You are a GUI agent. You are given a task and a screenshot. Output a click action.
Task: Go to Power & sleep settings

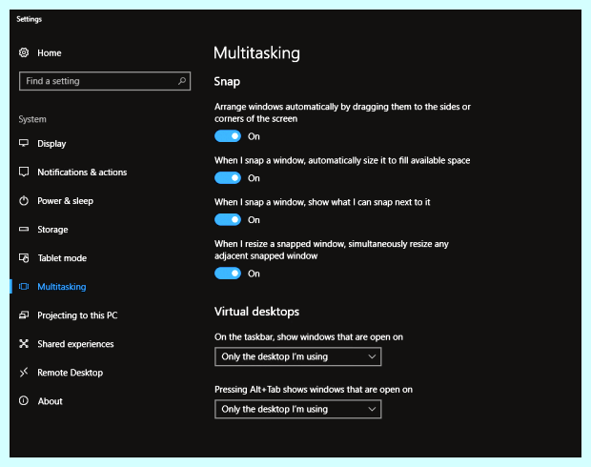pyautogui.click(x=65, y=201)
